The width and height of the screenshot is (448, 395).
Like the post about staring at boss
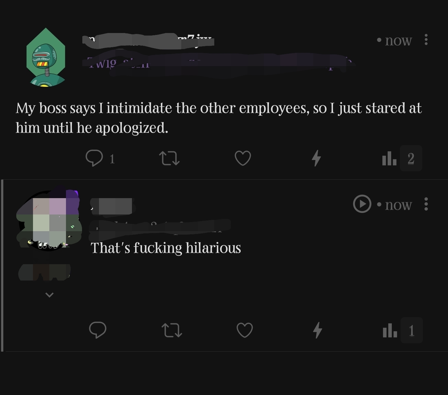click(x=243, y=158)
